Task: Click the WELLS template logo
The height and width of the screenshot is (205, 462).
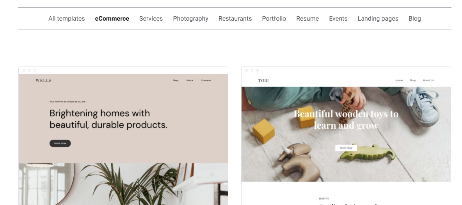Action: point(44,81)
